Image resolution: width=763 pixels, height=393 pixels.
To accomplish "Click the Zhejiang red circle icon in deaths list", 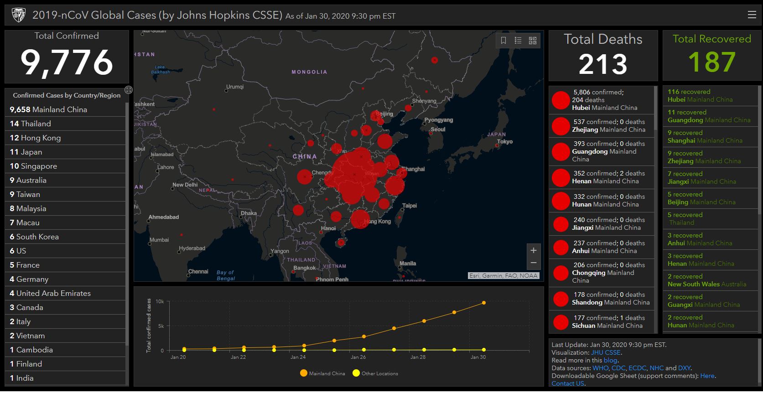I will pyautogui.click(x=561, y=126).
